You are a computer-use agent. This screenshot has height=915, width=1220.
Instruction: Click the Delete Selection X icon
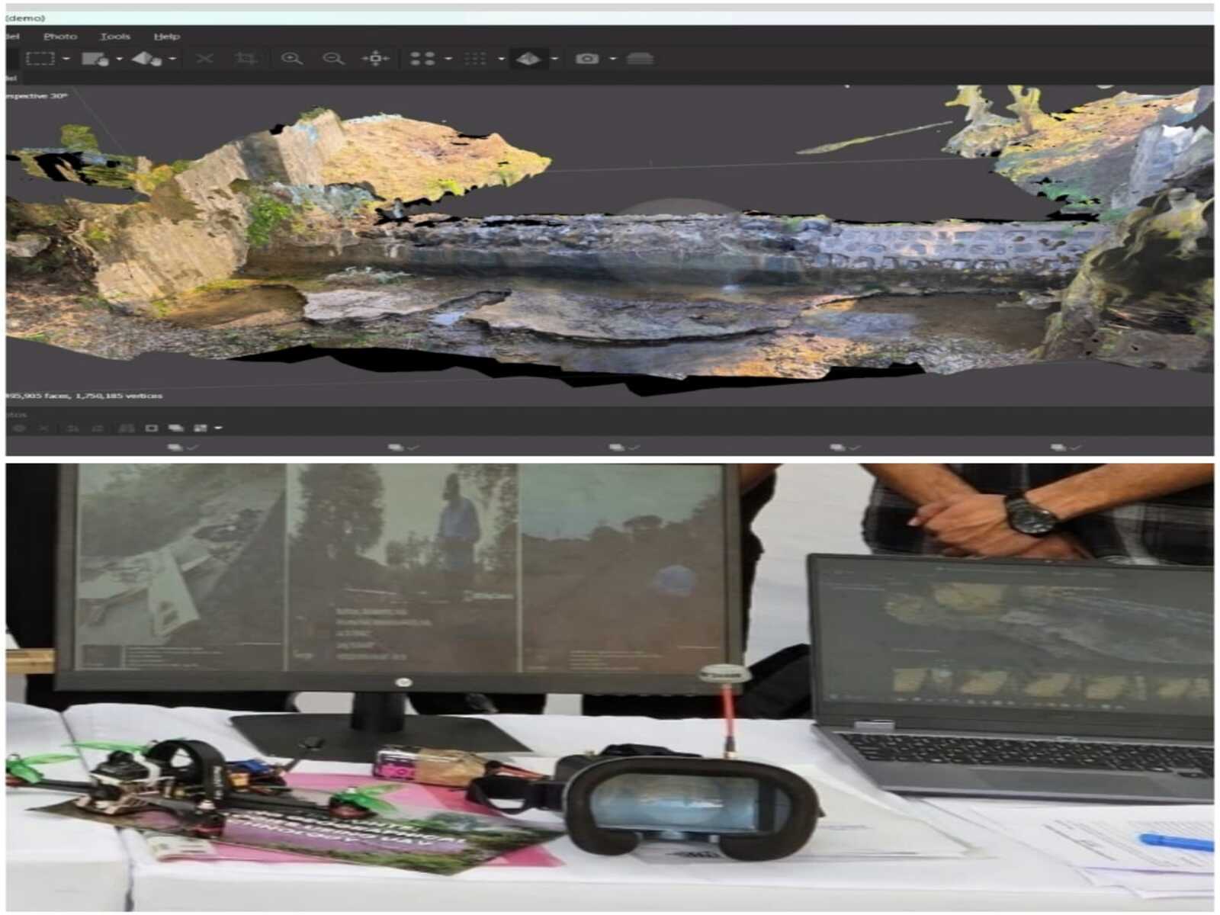point(204,59)
